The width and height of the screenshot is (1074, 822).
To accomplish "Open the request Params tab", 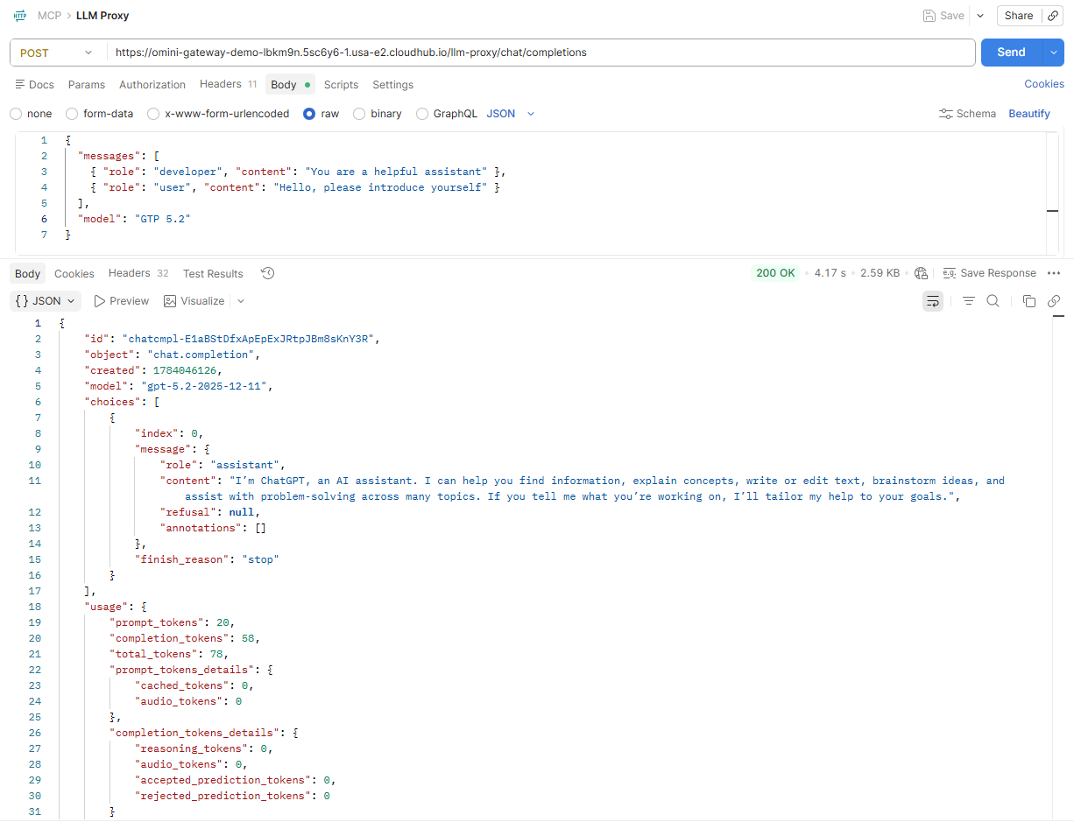I will coord(87,85).
